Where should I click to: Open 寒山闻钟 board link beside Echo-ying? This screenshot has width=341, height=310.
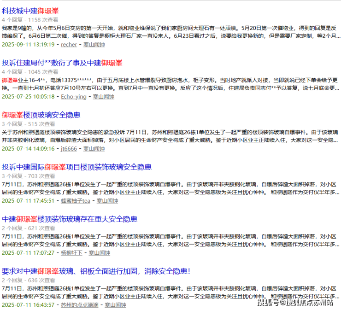(x=104, y=97)
